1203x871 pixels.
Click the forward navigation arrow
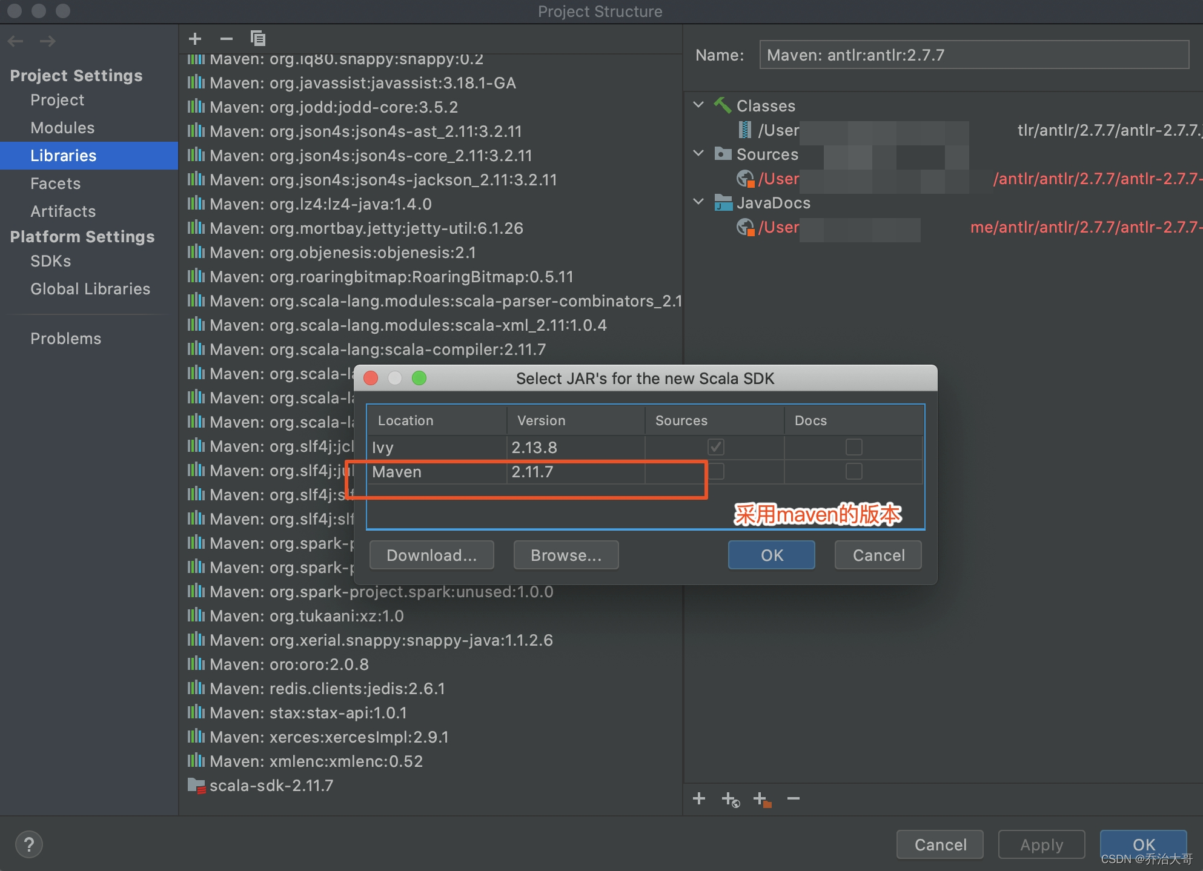click(x=47, y=41)
